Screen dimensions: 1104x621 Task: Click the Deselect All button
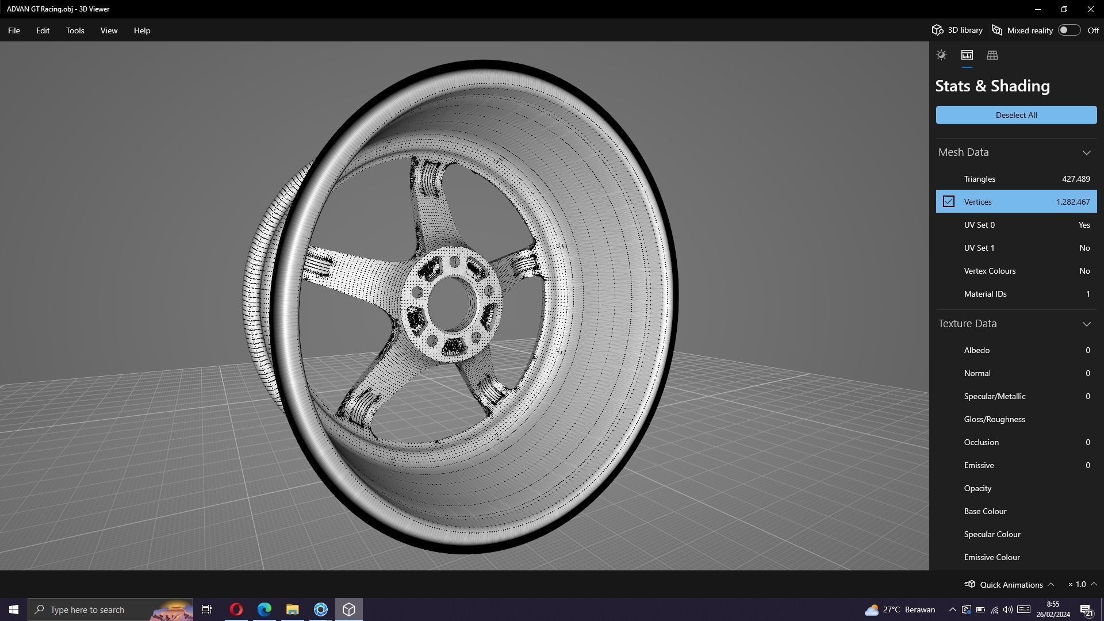tap(1016, 115)
